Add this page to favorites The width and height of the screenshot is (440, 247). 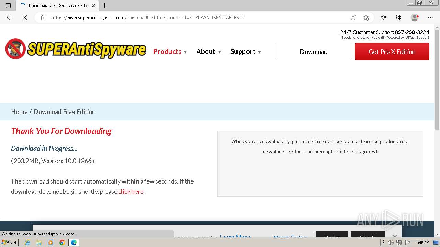tap(366, 17)
